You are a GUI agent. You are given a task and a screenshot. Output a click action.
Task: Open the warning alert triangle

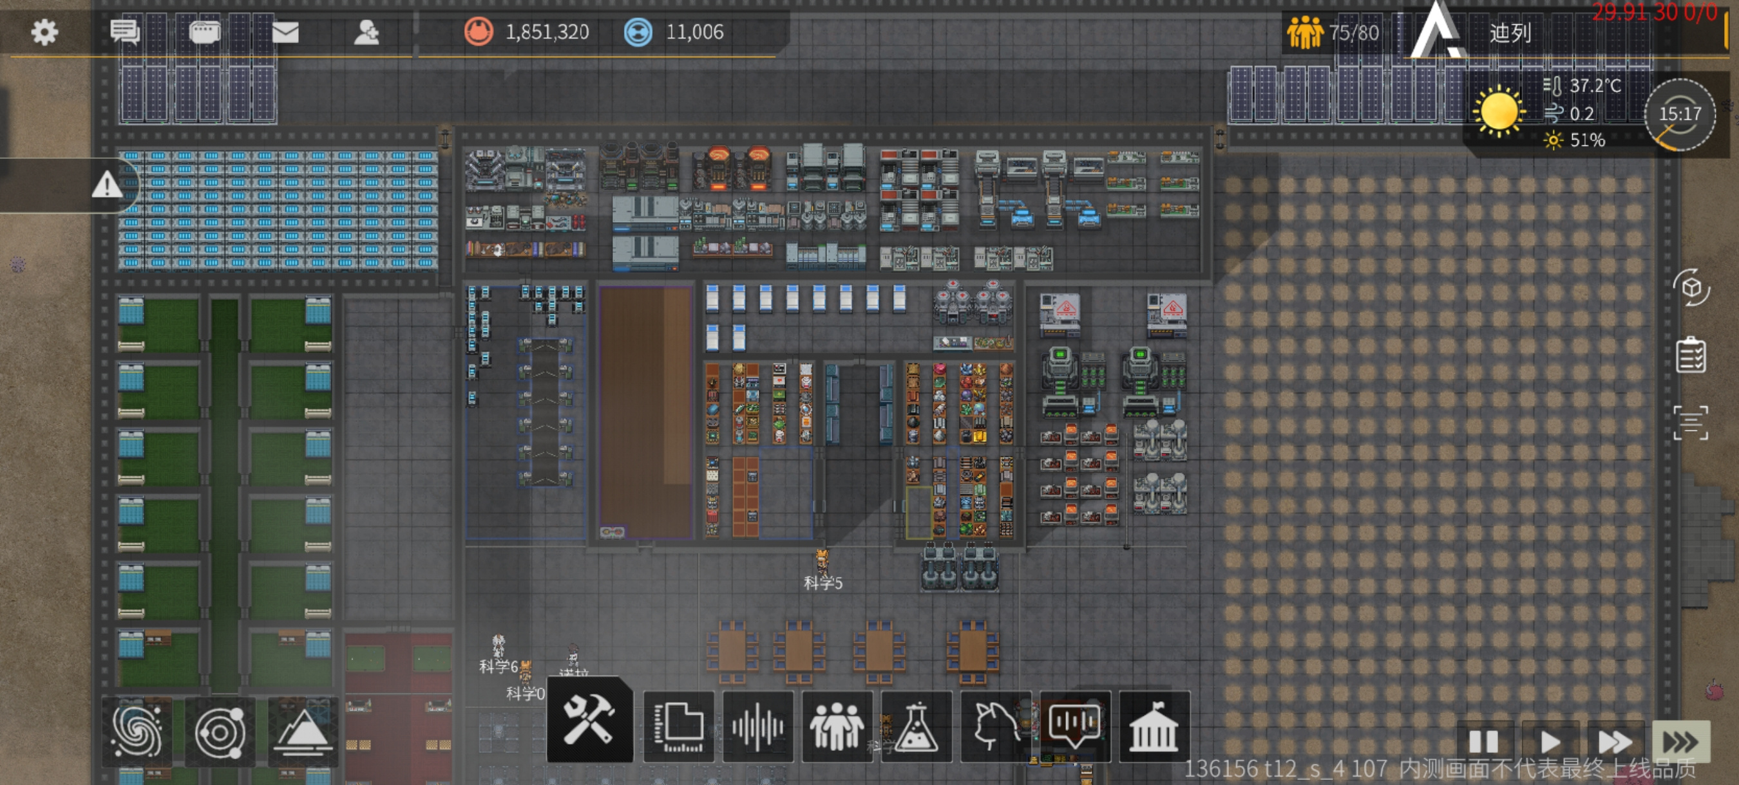click(107, 184)
